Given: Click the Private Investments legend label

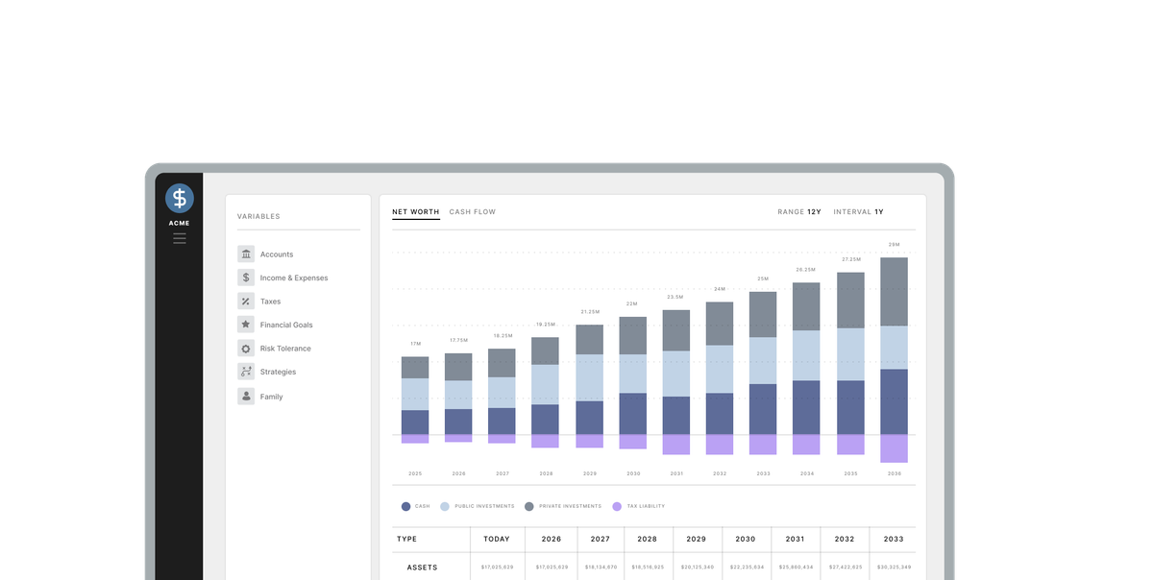Looking at the screenshot, I should 567,506.
